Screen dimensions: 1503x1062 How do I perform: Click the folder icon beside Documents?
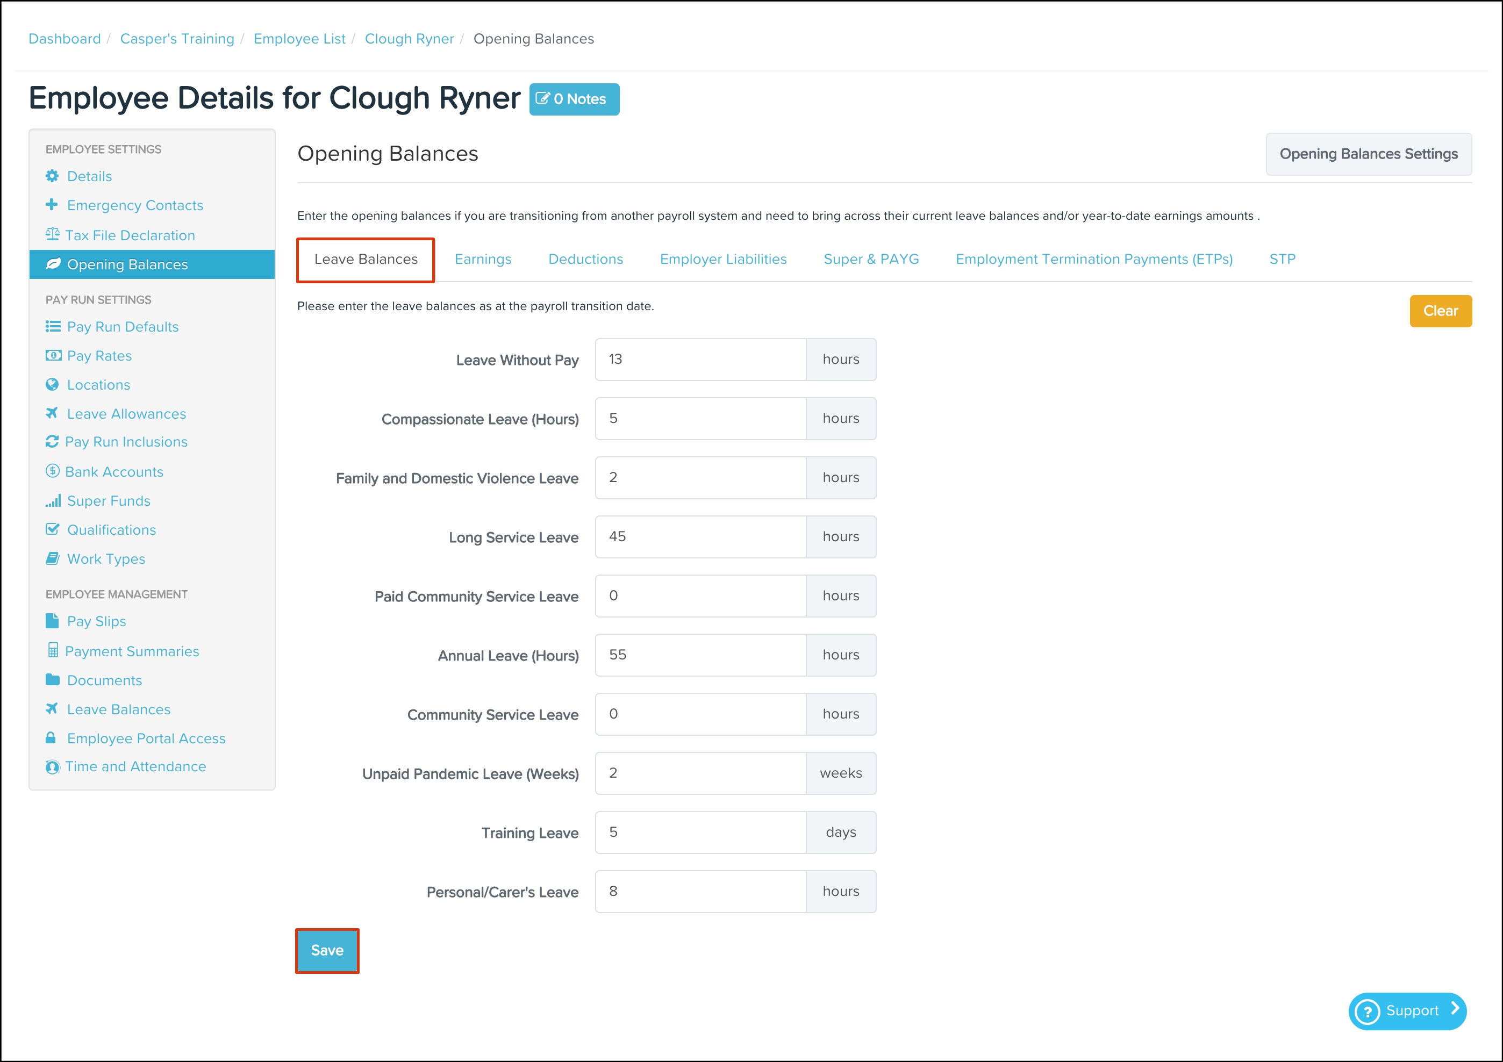tap(52, 680)
